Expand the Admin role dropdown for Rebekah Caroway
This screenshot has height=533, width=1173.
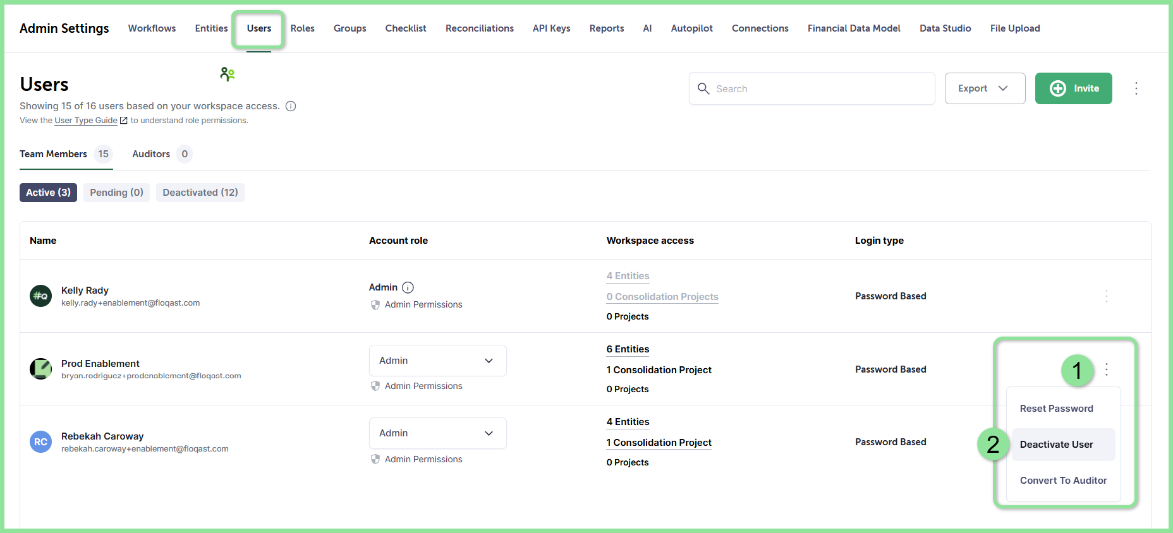point(438,433)
